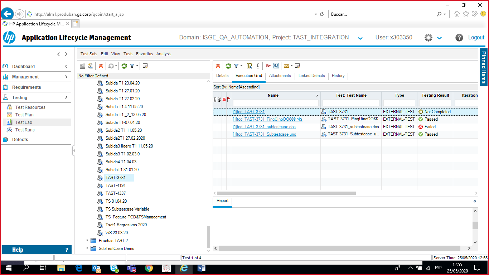Click the Logout link
Image resolution: width=489 pixels, height=275 pixels.
tap(476, 38)
